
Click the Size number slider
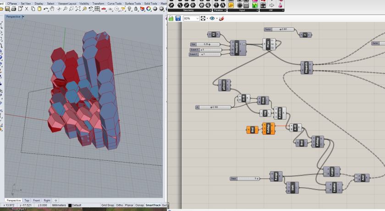[x=204, y=44]
